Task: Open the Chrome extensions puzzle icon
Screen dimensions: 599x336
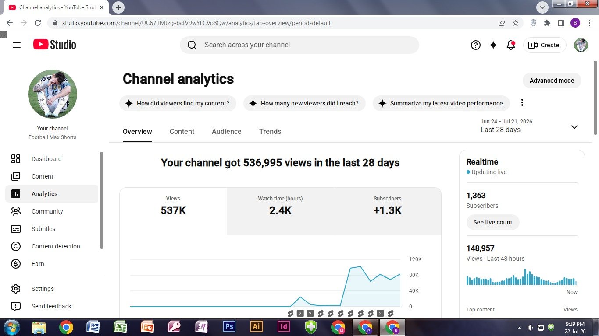Action: [547, 23]
